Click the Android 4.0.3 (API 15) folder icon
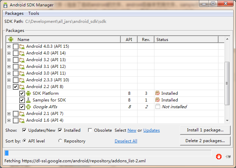Image resolution: width=236 pixels, height=168 pixels. 22,46
